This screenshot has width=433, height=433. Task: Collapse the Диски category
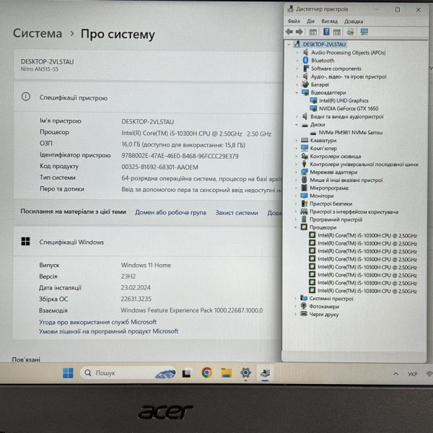[297, 125]
